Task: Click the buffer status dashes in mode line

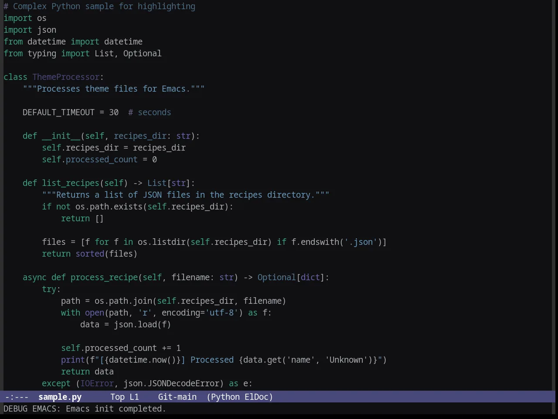Action: pyautogui.click(x=17, y=397)
